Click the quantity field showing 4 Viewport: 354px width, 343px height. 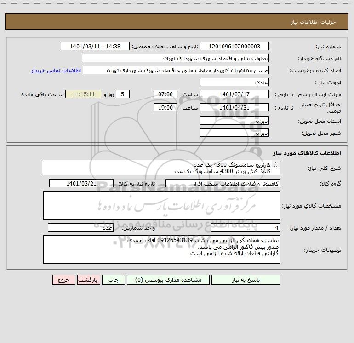click(246, 227)
